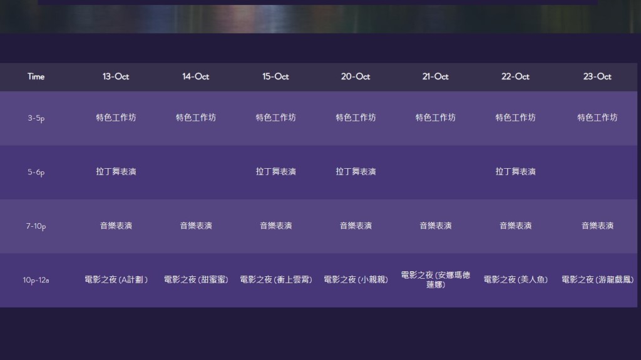Click 電影之夜 (衝上雲霄) cell
The height and width of the screenshot is (360, 641).
(275, 279)
